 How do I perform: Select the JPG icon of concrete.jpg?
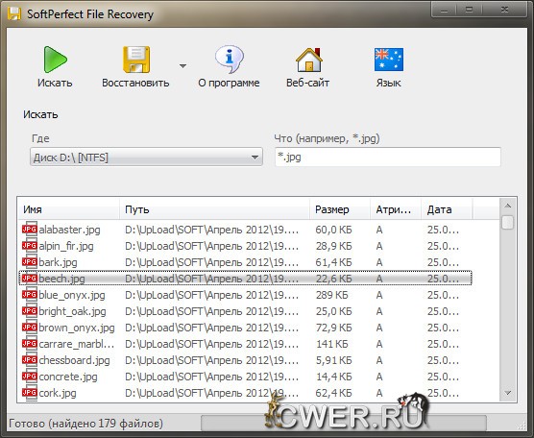[29, 377]
